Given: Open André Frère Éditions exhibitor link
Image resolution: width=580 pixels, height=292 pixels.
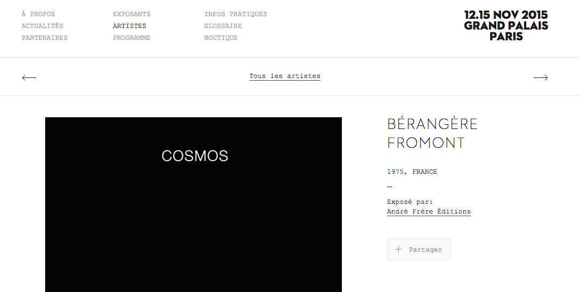Looking at the screenshot, I should point(429,212).
